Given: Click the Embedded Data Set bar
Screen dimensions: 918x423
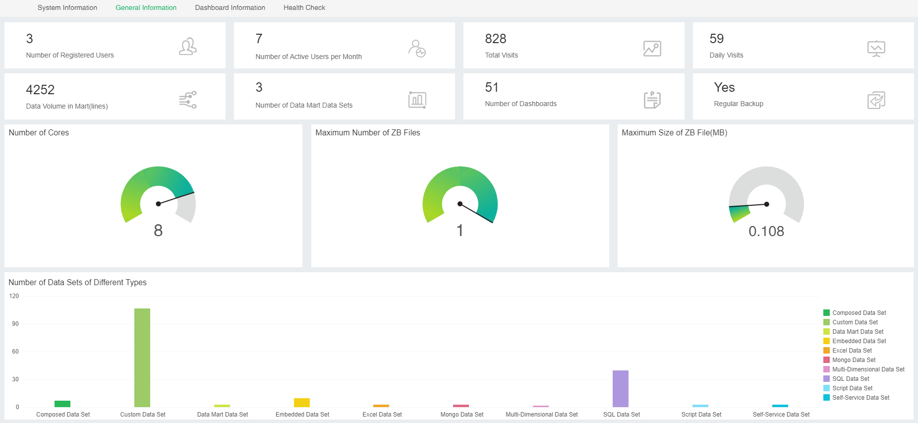Looking at the screenshot, I should click(x=302, y=403).
